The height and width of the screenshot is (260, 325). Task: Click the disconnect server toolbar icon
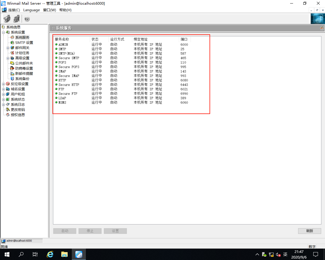(x=17, y=19)
